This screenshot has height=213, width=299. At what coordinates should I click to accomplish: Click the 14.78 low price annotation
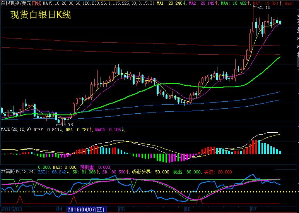67,124
